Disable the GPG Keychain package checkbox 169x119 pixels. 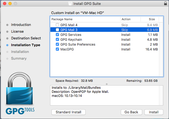click(x=57, y=39)
